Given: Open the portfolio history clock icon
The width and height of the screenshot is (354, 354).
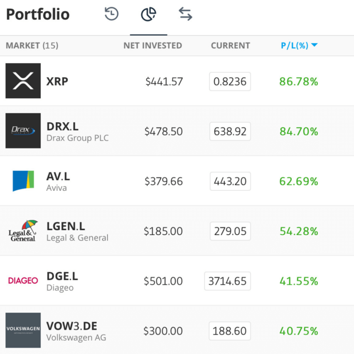Looking at the screenshot, I should tap(112, 14).
